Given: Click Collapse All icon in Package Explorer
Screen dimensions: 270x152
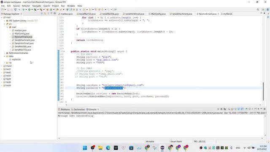Looking at the screenshot, I should (x=42, y=14).
